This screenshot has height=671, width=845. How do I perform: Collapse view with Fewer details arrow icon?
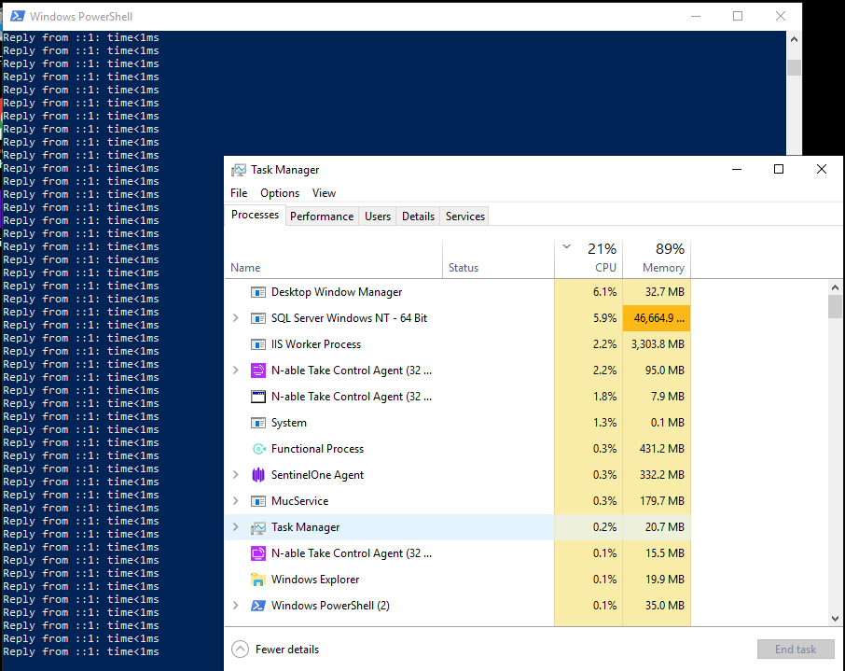pos(241,650)
